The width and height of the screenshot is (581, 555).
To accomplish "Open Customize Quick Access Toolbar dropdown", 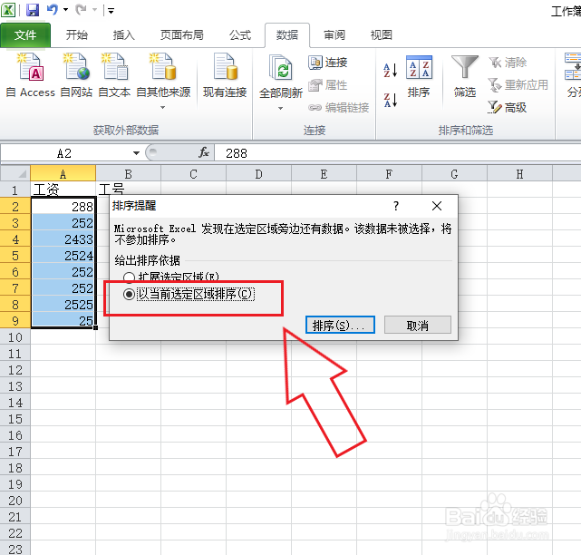I will coord(111,10).
